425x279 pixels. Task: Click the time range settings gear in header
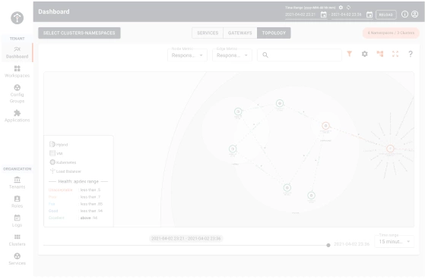point(341,8)
